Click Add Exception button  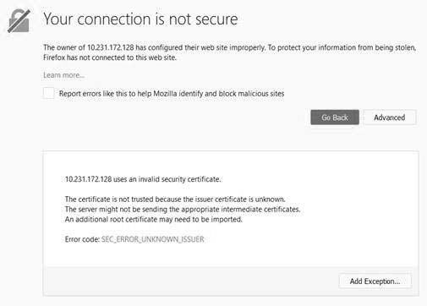click(x=375, y=281)
